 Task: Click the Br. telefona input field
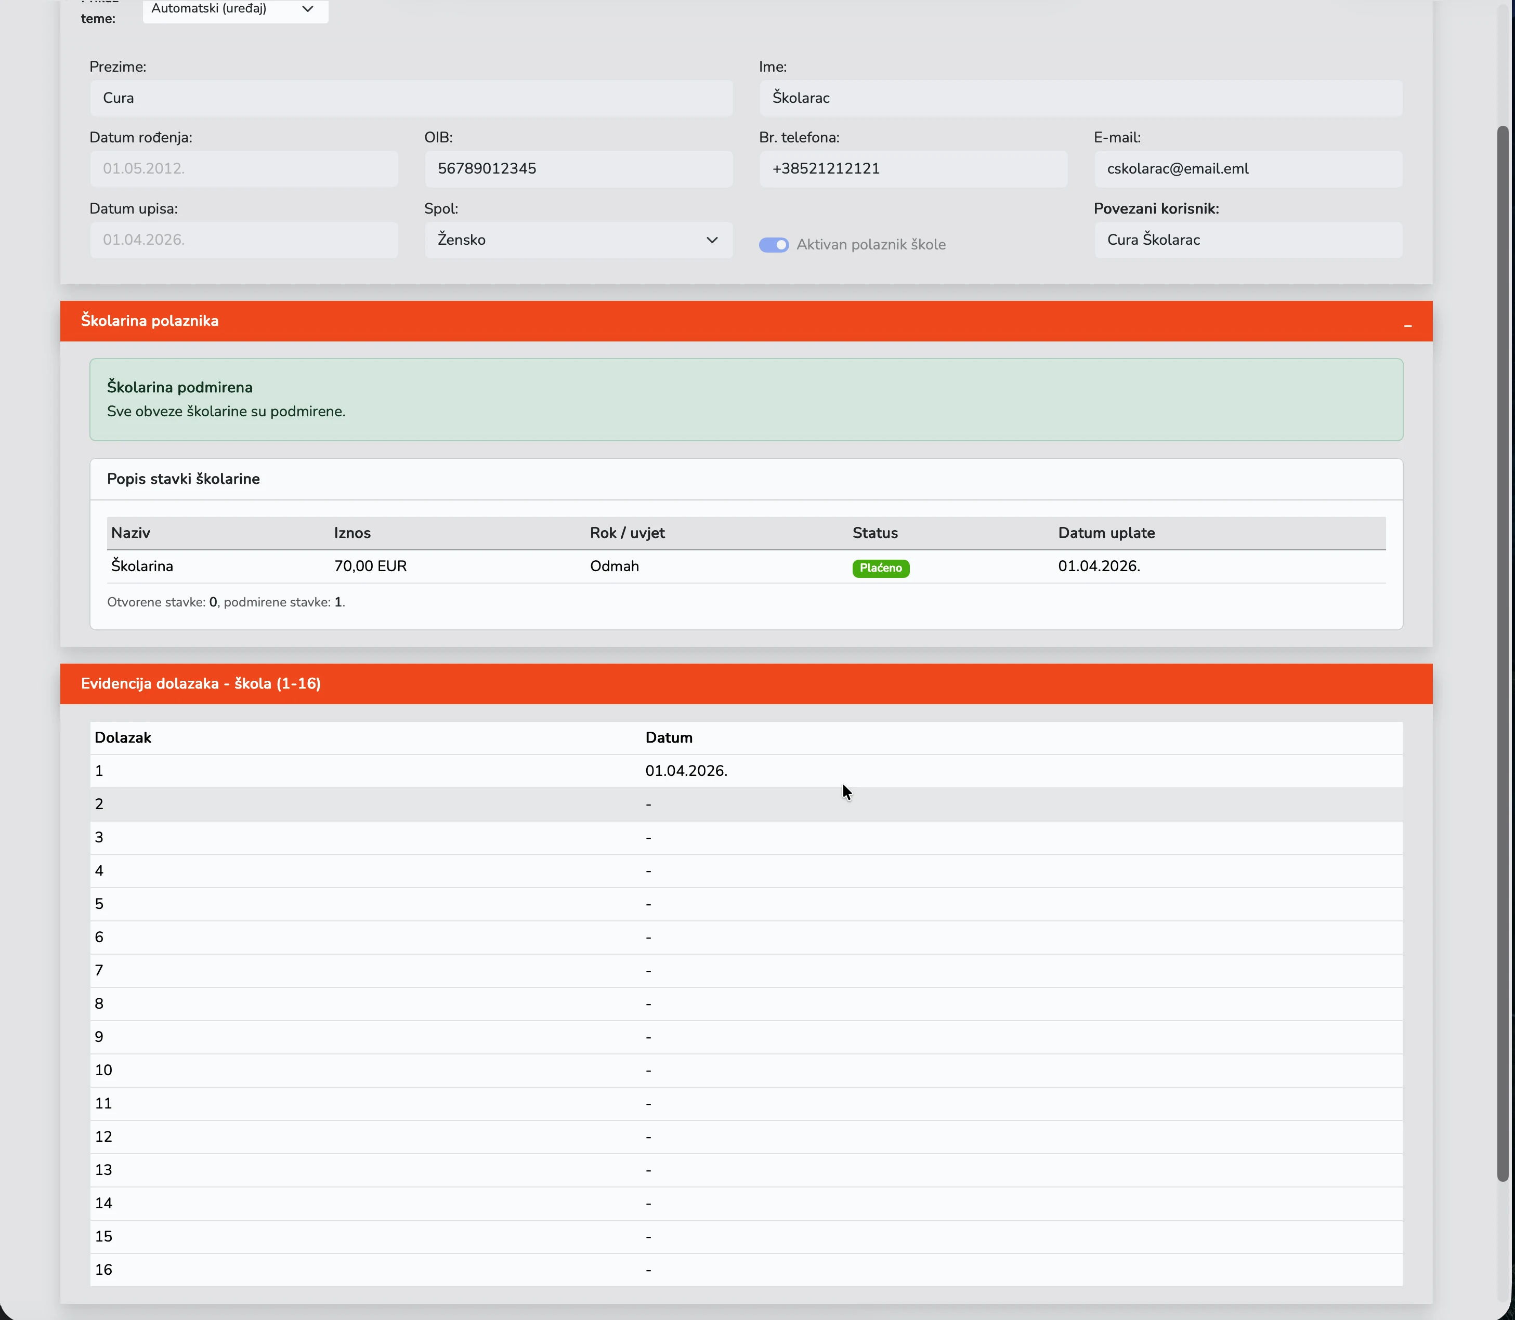(x=912, y=169)
